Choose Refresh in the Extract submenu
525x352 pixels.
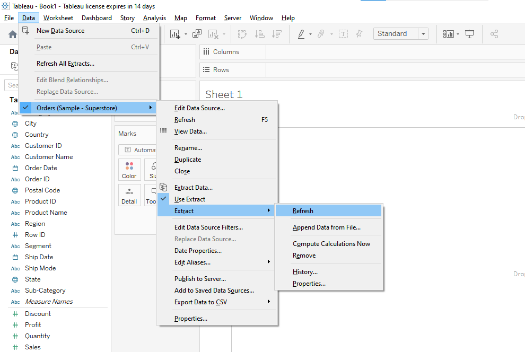point(328,211)
